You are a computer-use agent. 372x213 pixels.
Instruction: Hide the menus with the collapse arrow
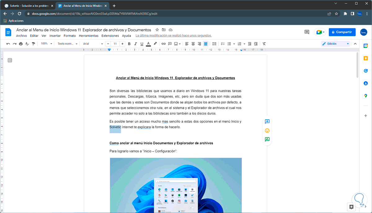click(356, 44)
